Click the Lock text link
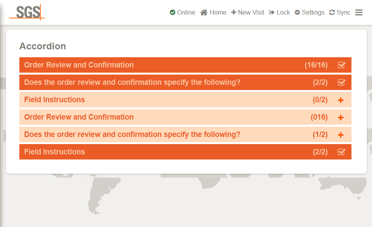Image resolution: width=372 pixels, height=227 pixels. point(283,12)
